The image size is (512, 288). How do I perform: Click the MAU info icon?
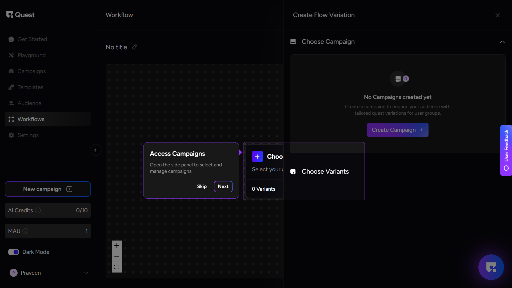click(x=25, y=231)
